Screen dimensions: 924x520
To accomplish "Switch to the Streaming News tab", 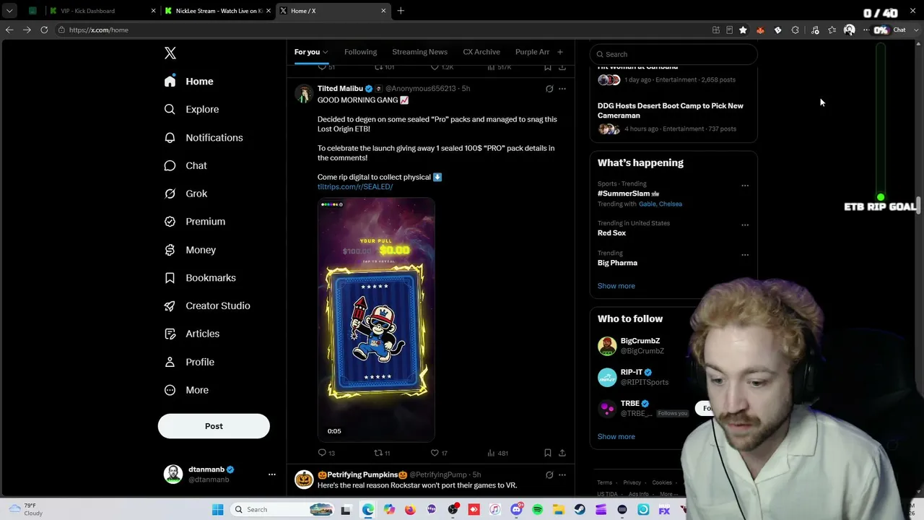I will 419,52.
